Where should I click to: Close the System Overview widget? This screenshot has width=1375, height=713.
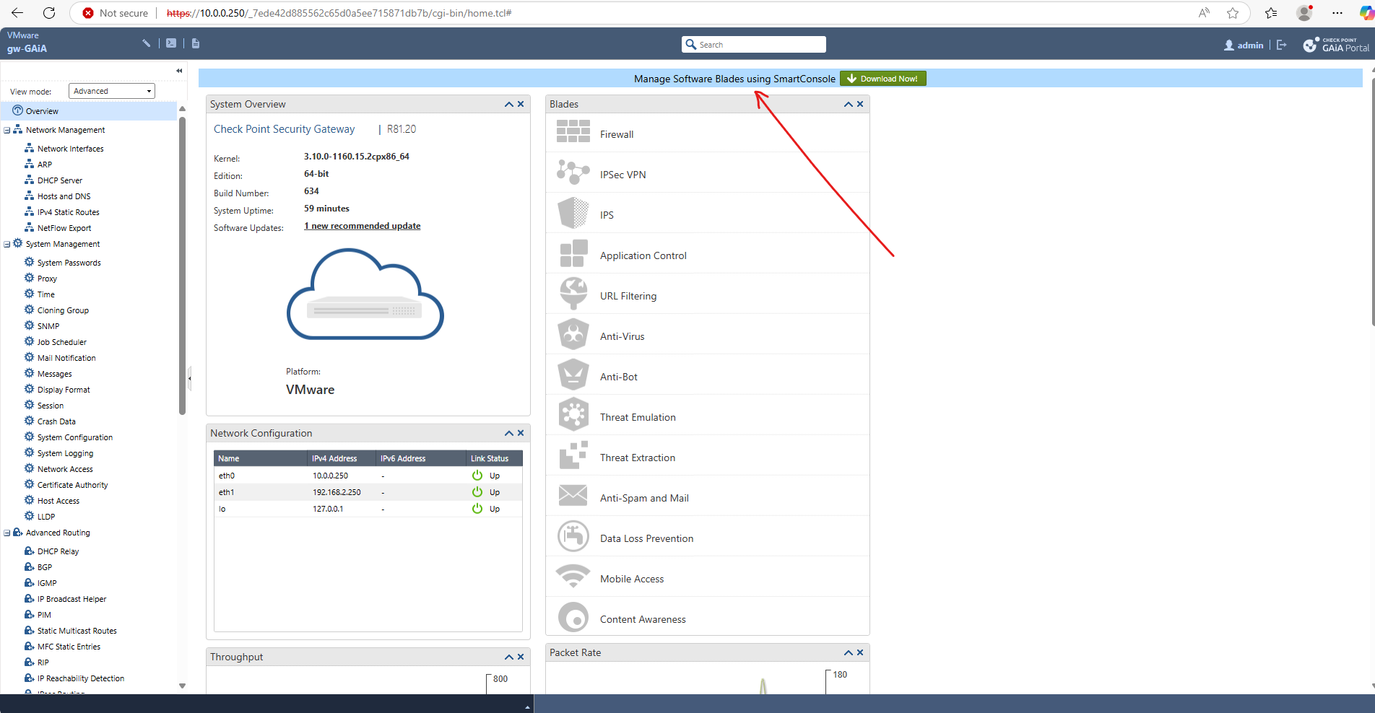pyautogui.click(x=521, y=105)
